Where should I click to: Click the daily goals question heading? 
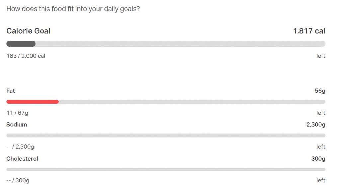click(x=73, y=9)
